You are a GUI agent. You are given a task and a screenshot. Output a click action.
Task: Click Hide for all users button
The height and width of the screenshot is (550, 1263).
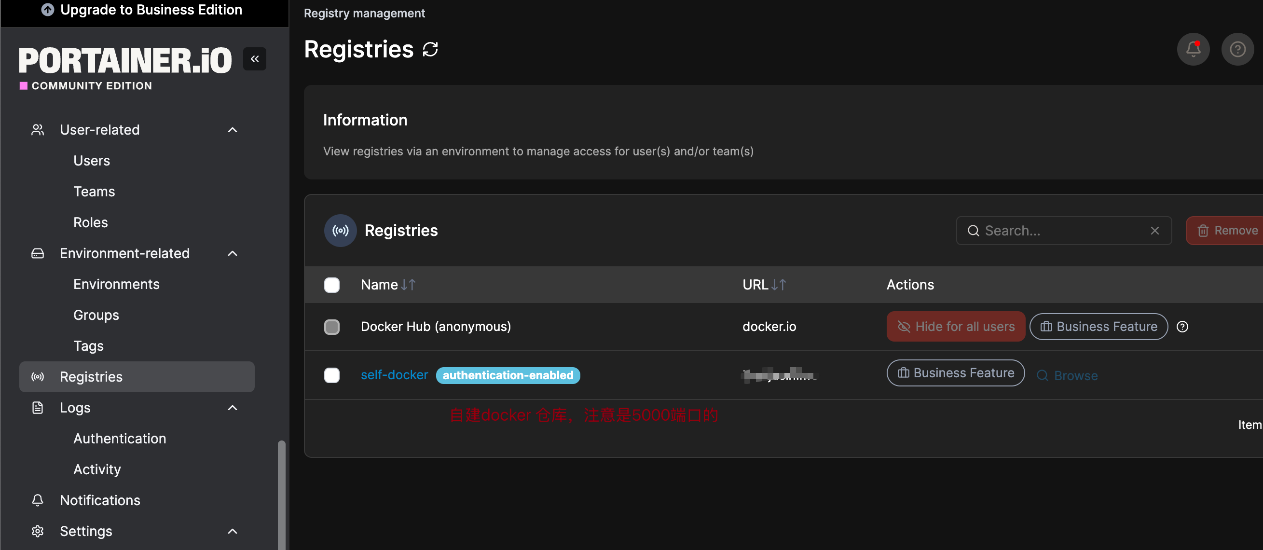(x=955, y=327)
